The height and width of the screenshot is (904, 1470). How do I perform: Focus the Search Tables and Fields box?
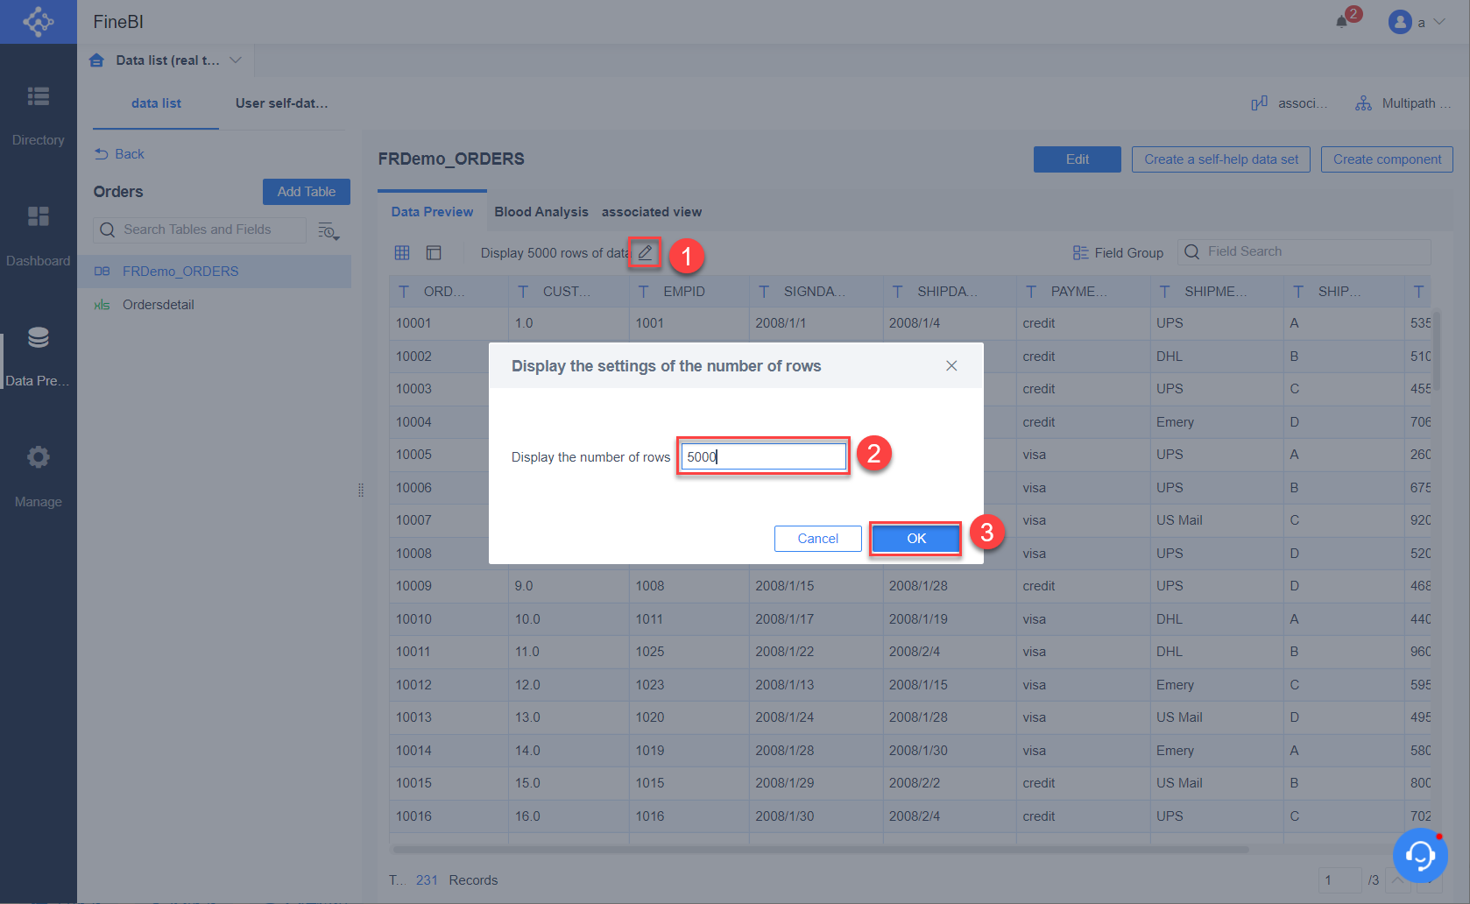[200, 230]
